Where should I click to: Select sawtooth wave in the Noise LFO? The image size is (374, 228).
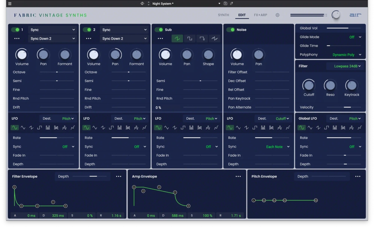point(247,128)
